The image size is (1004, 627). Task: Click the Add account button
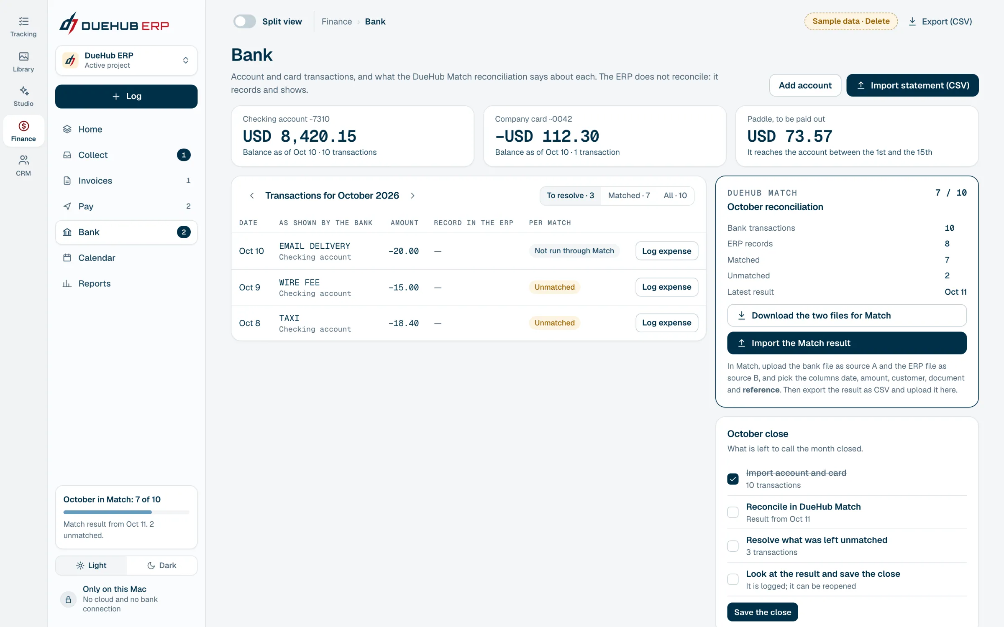(805, 85)
